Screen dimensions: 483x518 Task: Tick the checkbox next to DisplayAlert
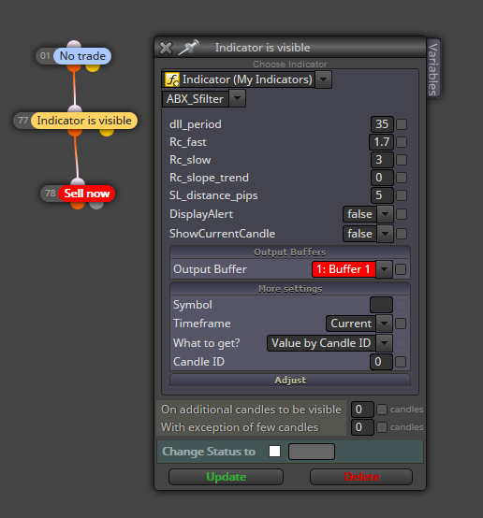point(402,214)
